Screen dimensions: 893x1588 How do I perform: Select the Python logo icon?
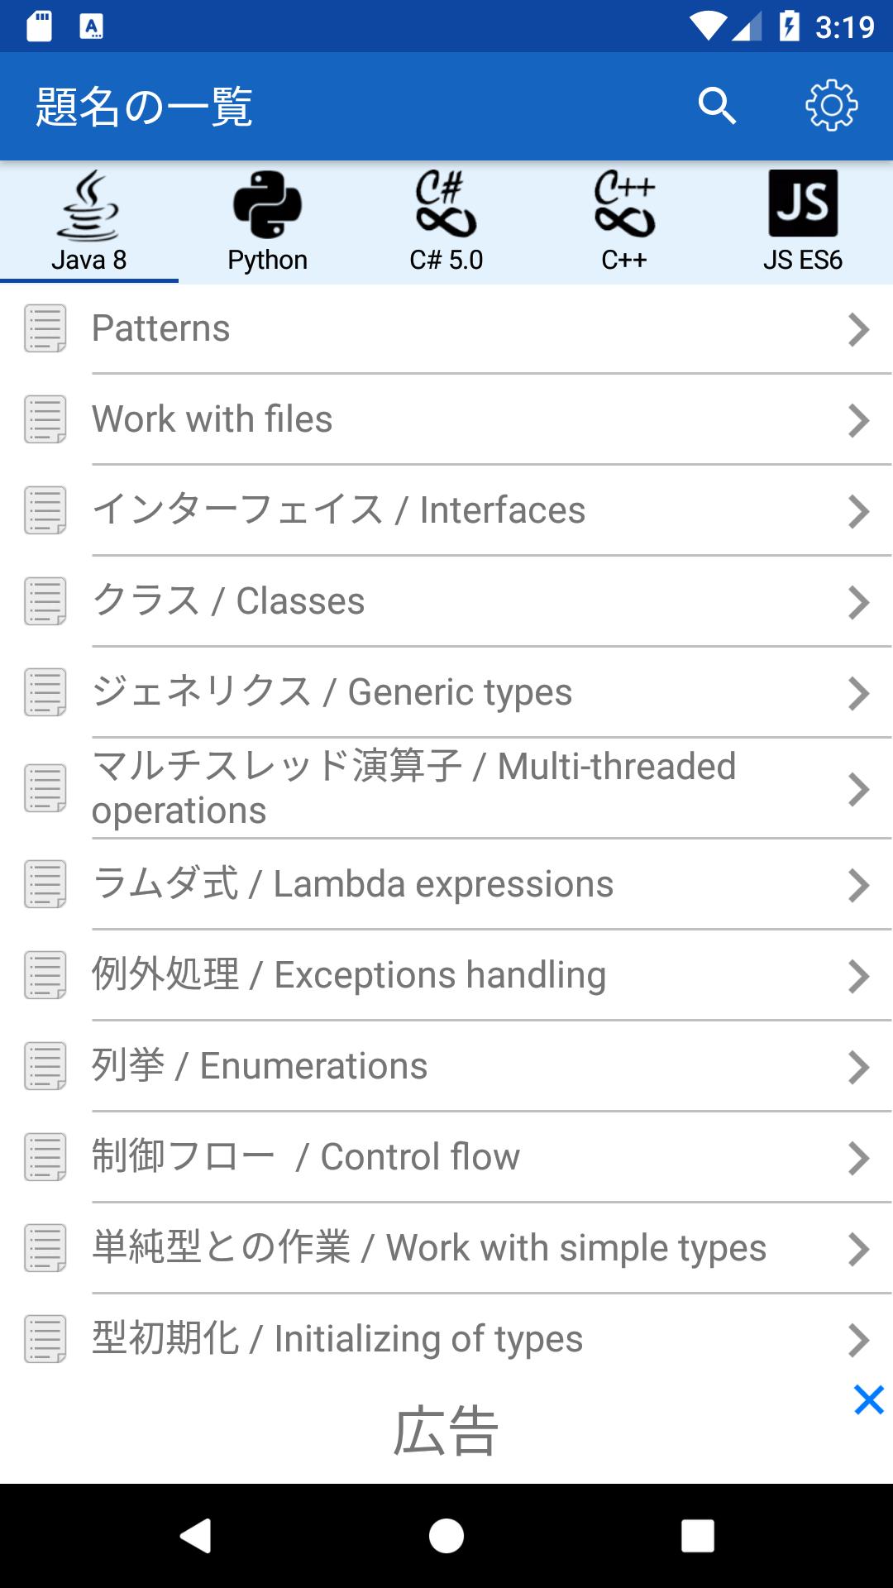(x=267, y=204)
